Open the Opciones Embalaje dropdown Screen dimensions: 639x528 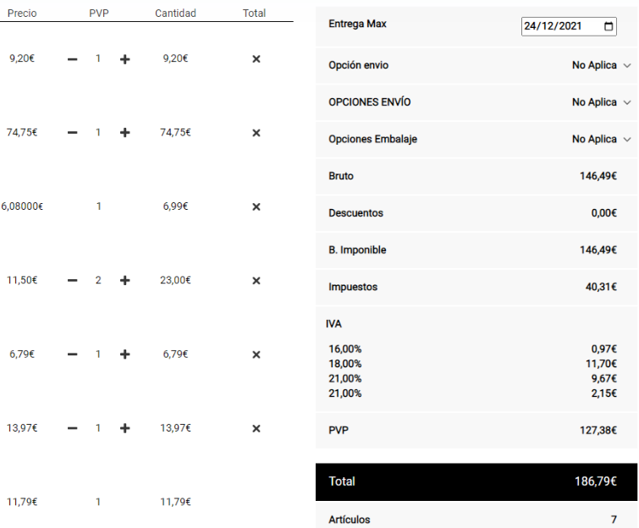click(601, 139)
